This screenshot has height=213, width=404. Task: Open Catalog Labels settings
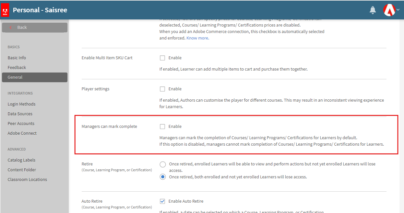pyautogui.click(x=21, y=160)
